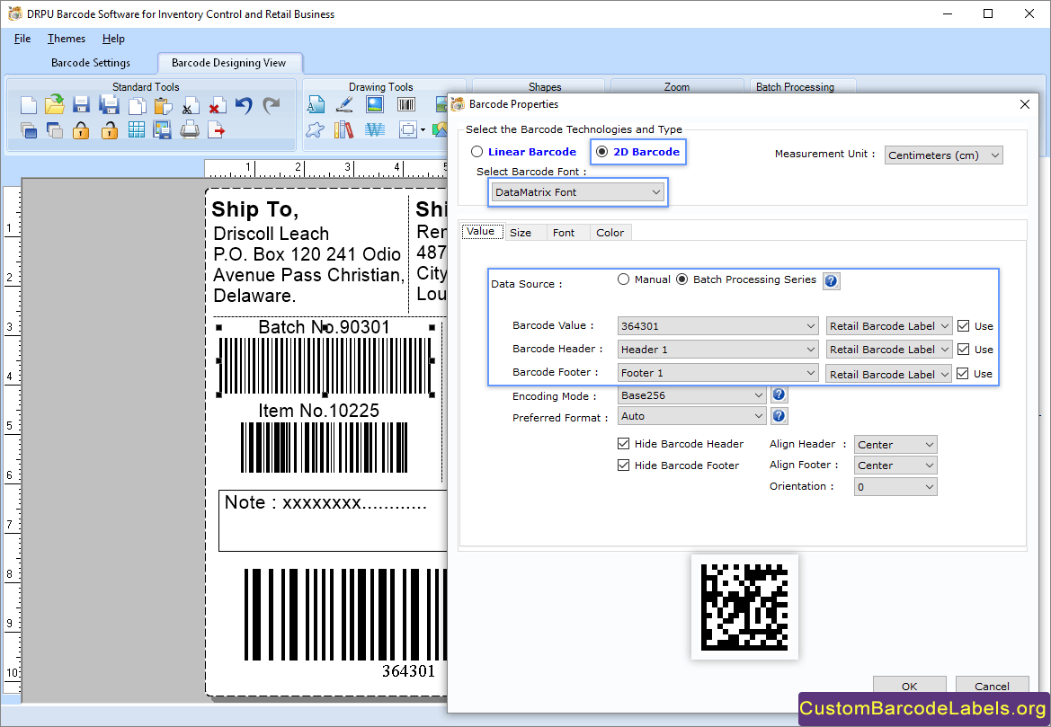Click the New document icon
This screenshot has height=727, width=1051.
29,105
